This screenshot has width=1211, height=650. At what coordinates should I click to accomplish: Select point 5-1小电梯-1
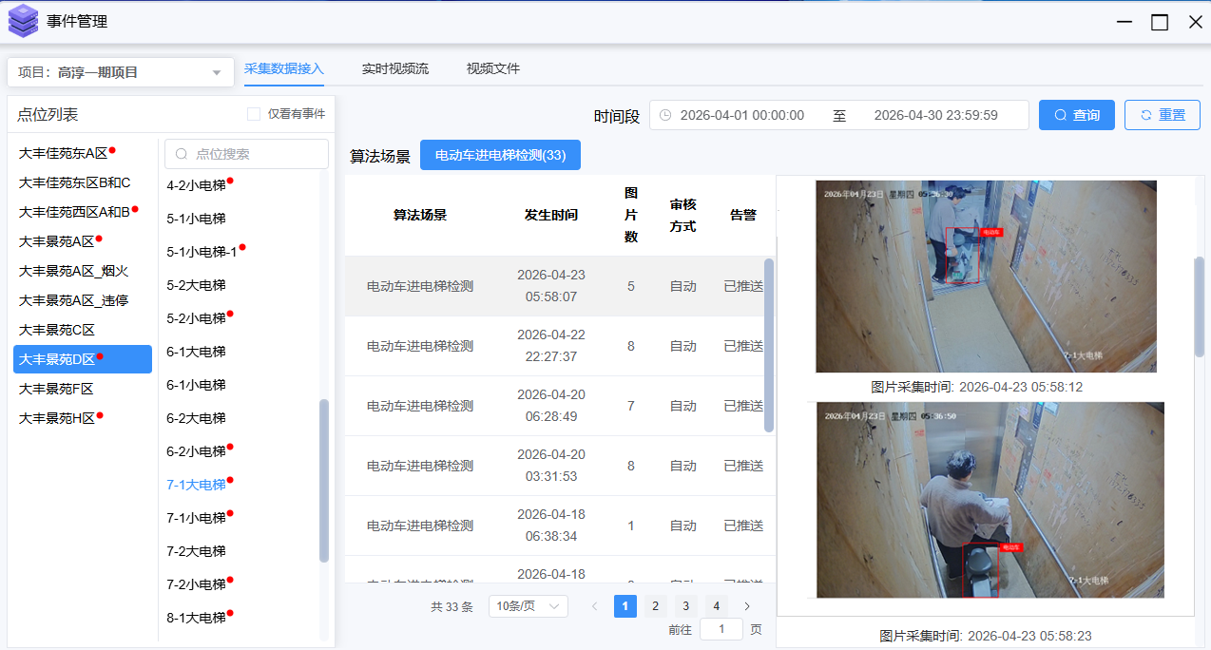point(202,252)
